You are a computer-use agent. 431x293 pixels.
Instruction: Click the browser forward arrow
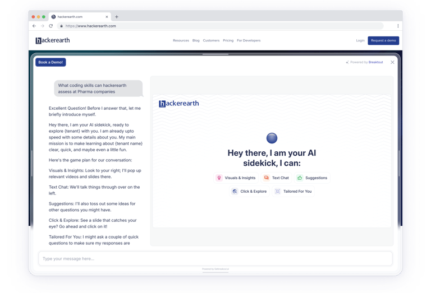(42, 26)
